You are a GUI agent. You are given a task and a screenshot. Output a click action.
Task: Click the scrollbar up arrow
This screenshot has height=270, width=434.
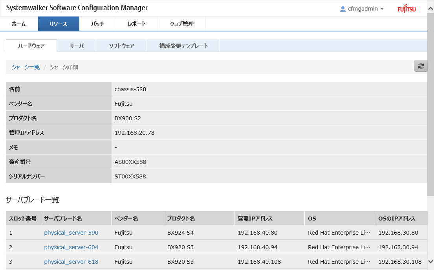pos(431,9)
